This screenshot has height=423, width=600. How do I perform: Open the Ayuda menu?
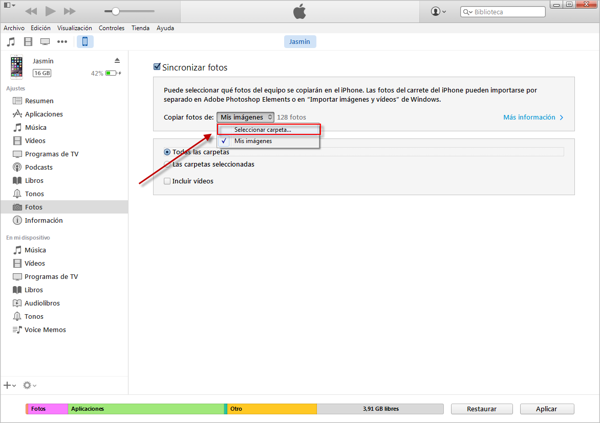point(165,28)
